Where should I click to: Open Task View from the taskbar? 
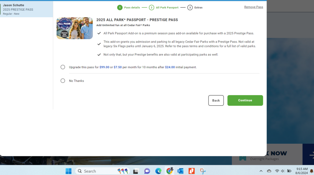tap(136, 171)
